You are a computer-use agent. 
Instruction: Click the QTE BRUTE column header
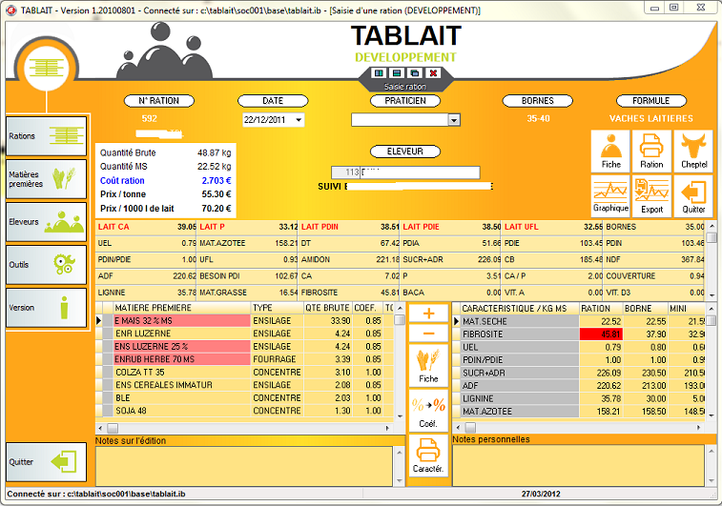click(327, 308)
